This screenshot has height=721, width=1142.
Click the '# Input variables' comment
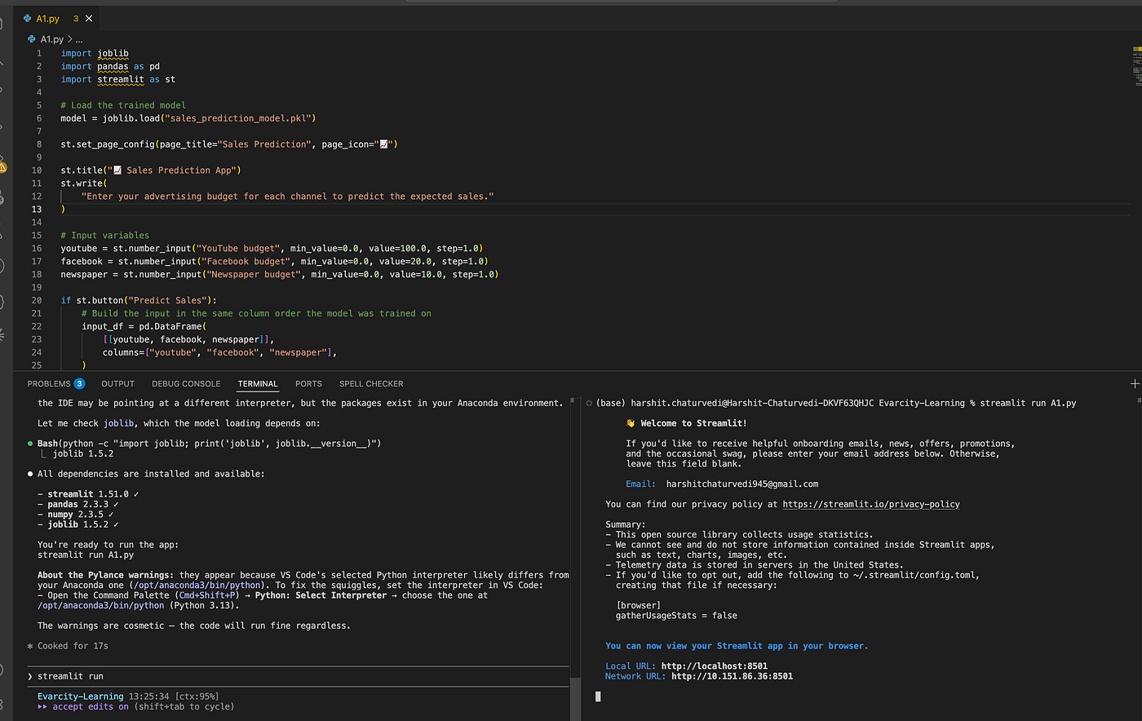[104, 236]
